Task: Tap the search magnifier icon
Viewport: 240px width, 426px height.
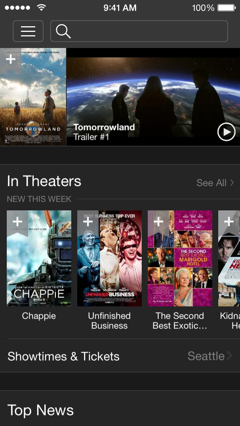Action: tap(63, 31)
